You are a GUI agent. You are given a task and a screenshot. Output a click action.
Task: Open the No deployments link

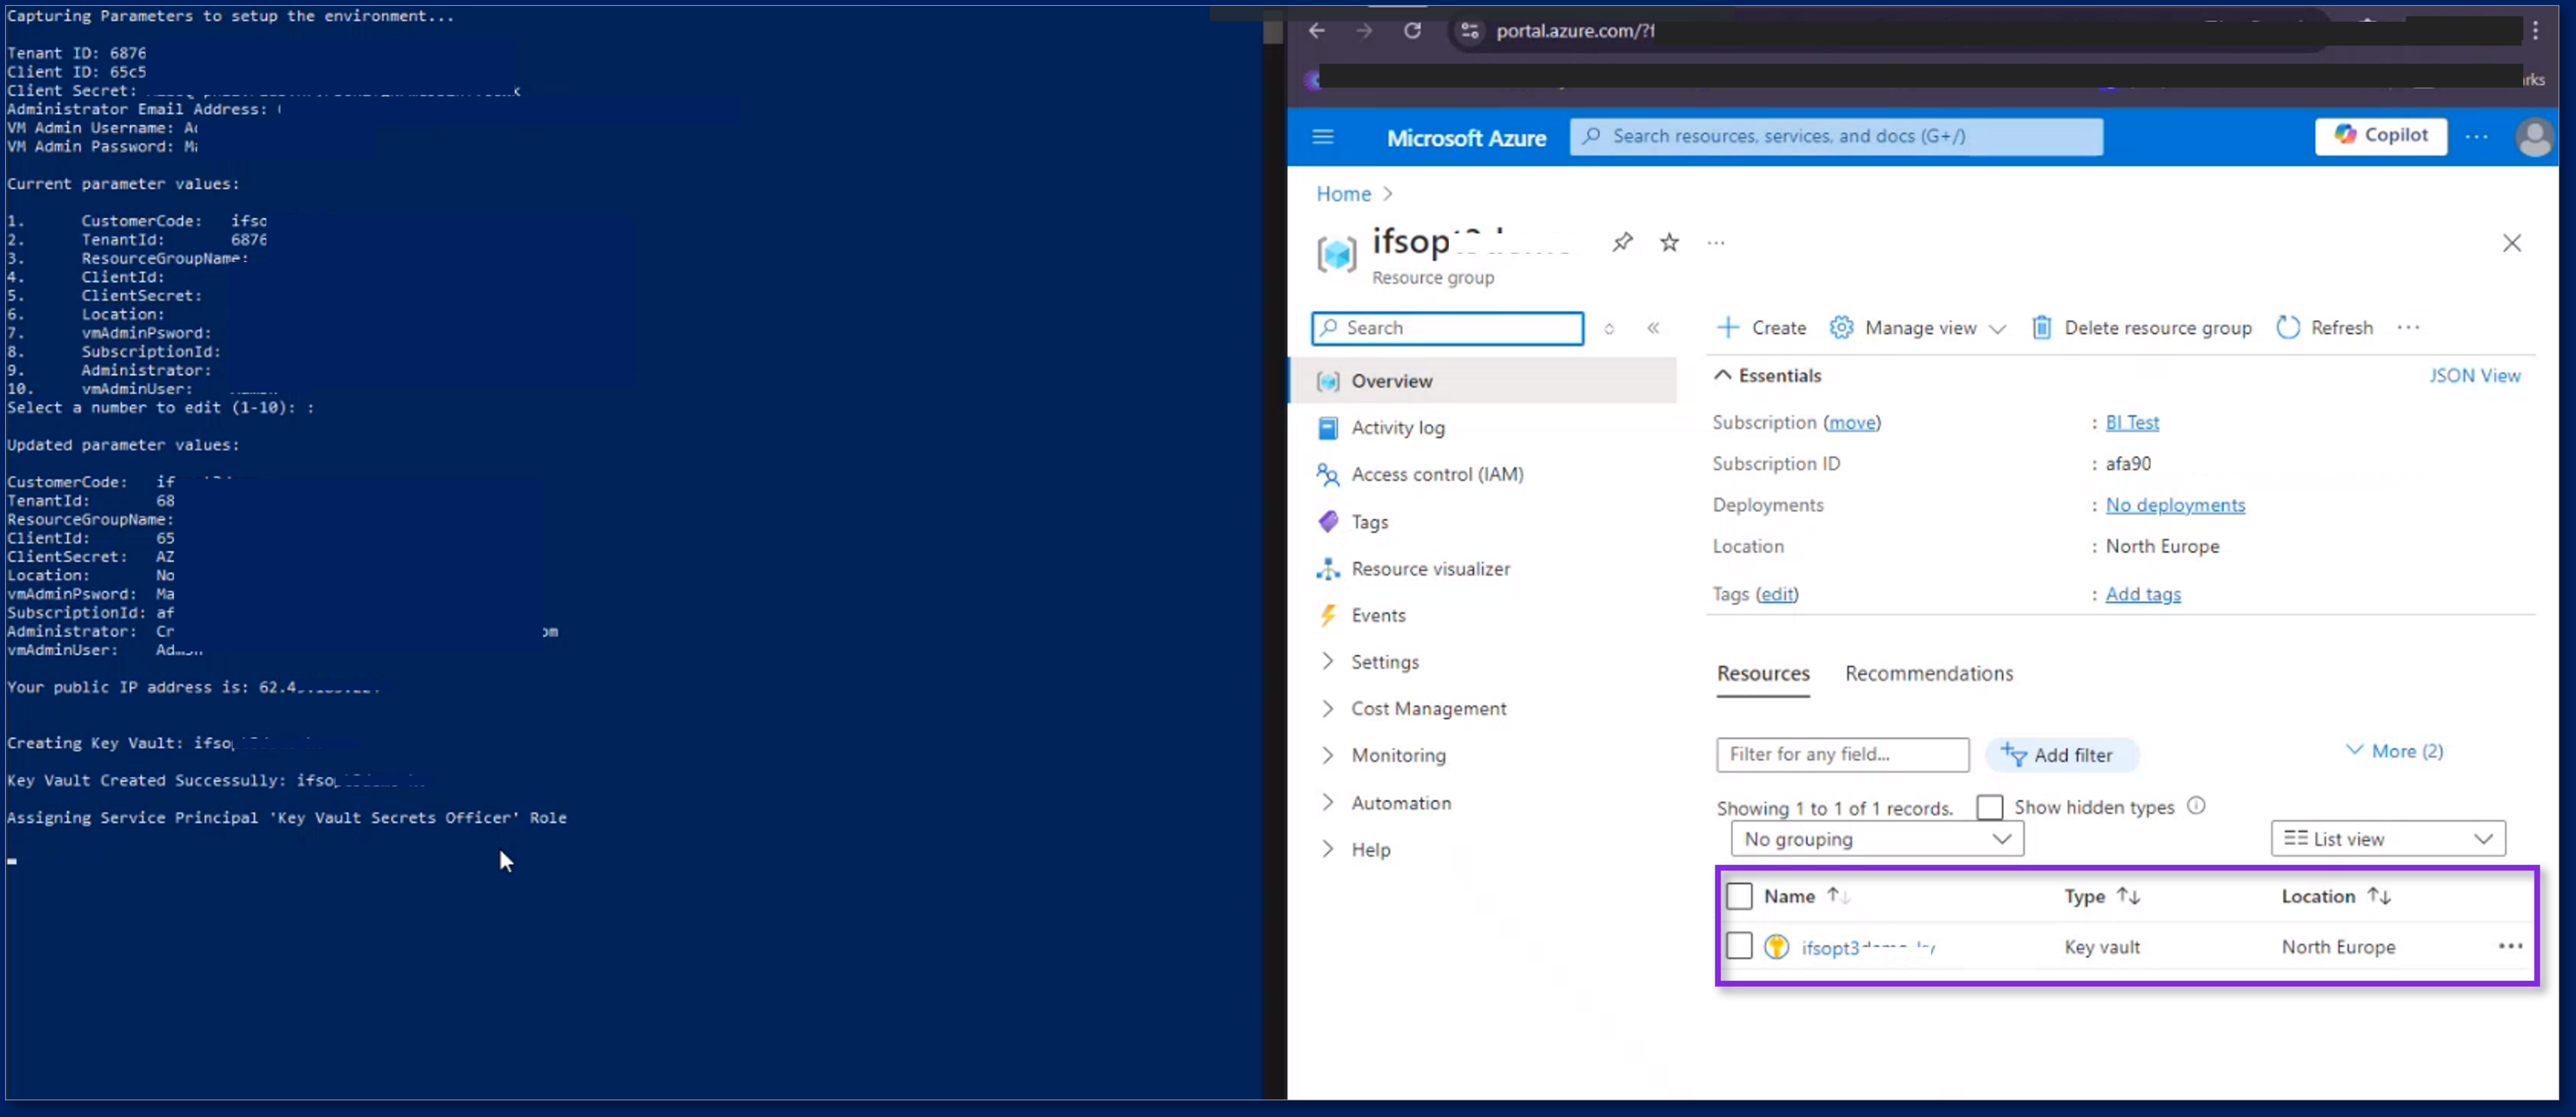(x=2175, y=506)
